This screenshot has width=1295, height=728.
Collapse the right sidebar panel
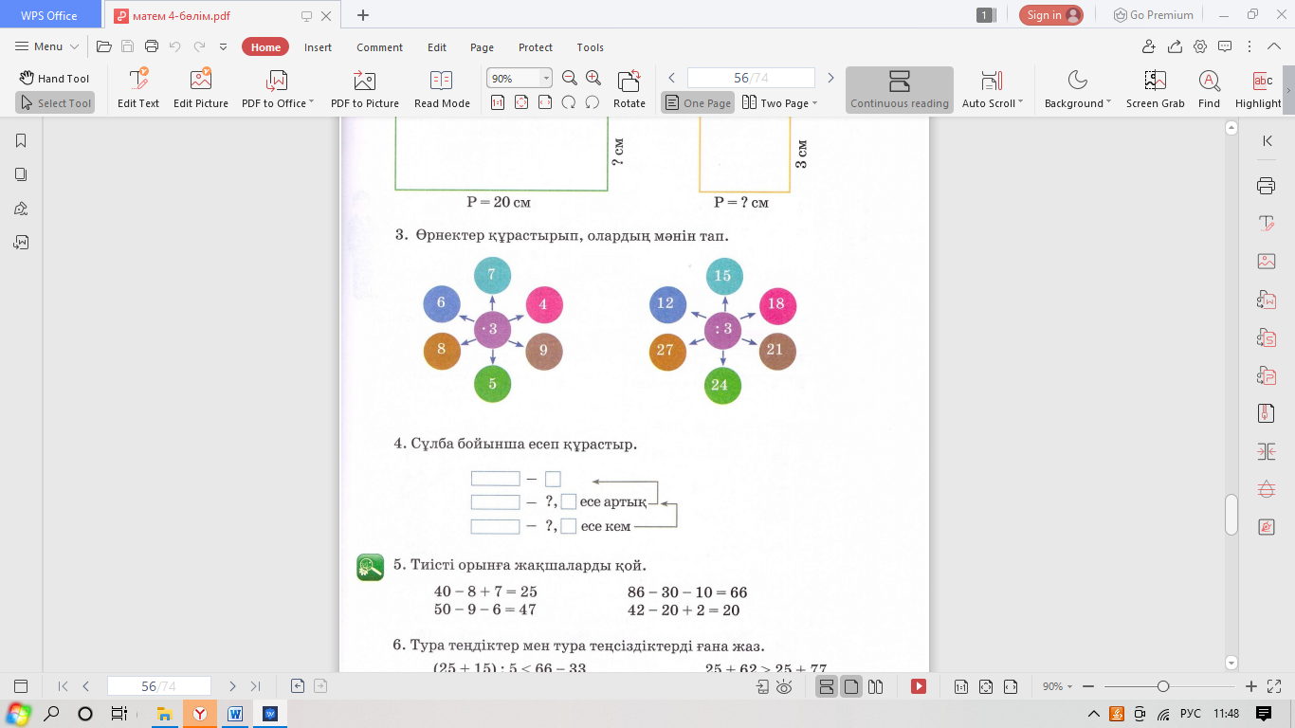(x=1268, y=140)
